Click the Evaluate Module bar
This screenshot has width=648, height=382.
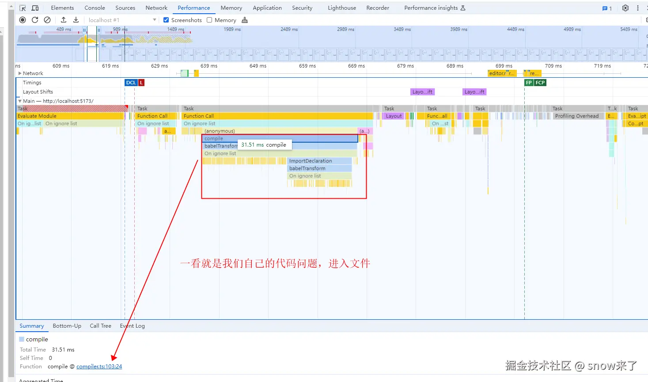pyautogui.click(x=70, y=116)
